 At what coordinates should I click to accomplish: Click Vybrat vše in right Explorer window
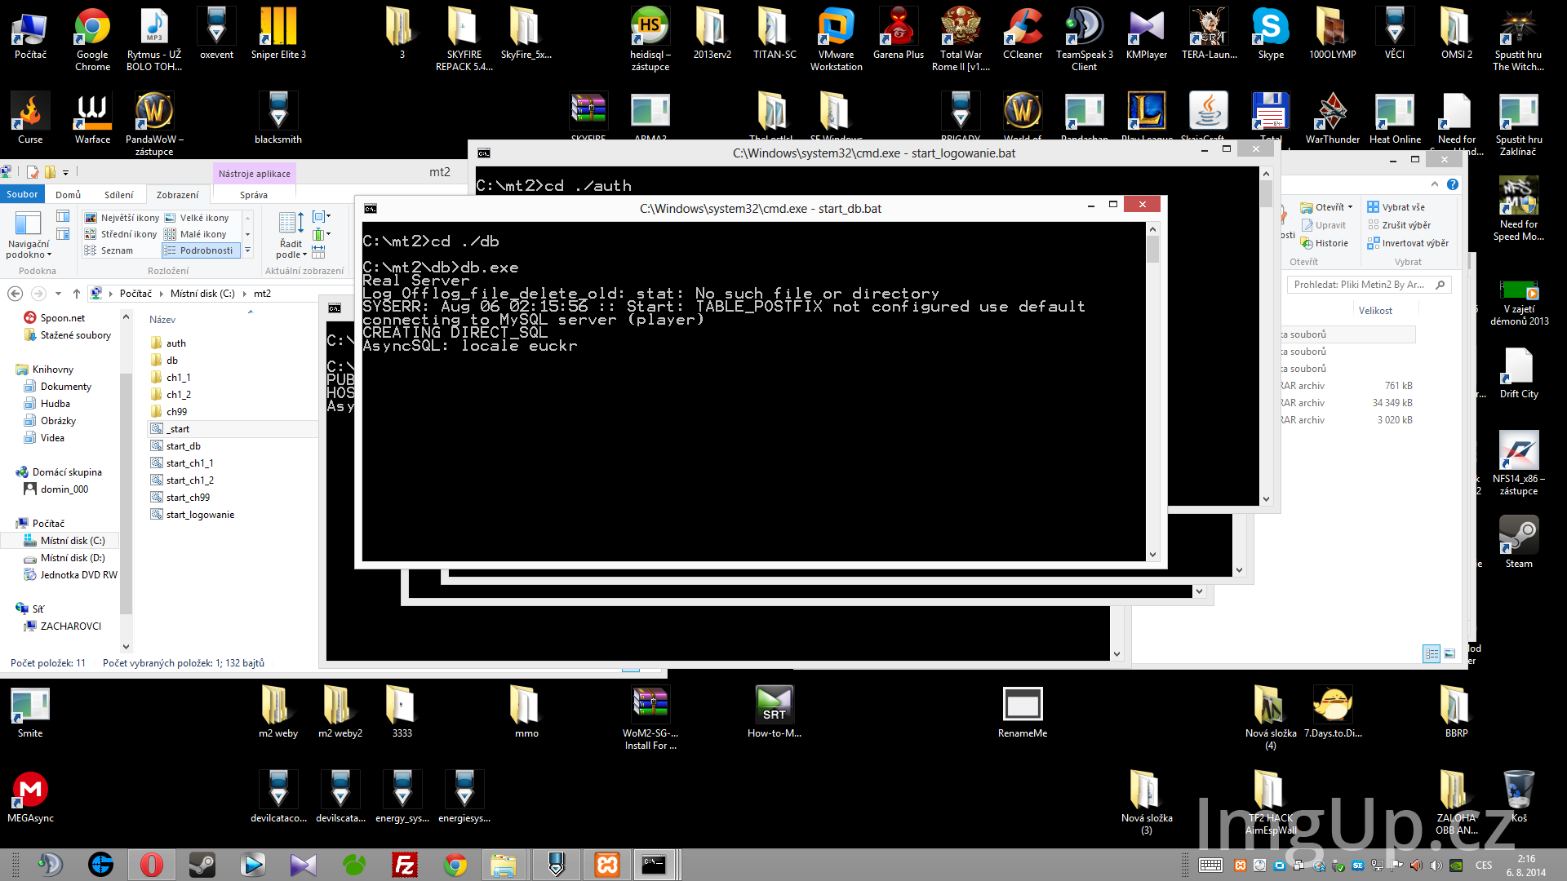(x=1396, y=207)
